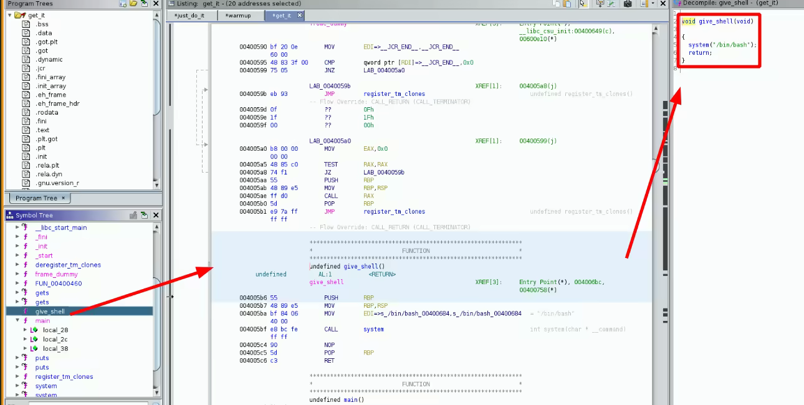804x405 pixels.
Task: Close the Symbol Tree panel
Action: [156, 215]
